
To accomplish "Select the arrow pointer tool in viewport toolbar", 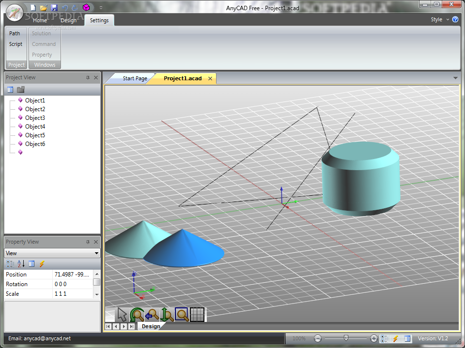I will 122,315.
